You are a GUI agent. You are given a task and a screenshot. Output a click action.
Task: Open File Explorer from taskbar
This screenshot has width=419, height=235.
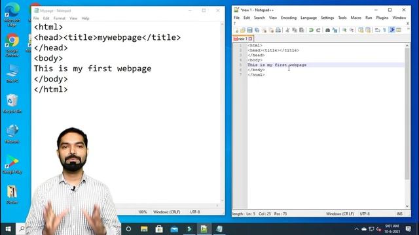pyautogui.click(x=144, y=229)
